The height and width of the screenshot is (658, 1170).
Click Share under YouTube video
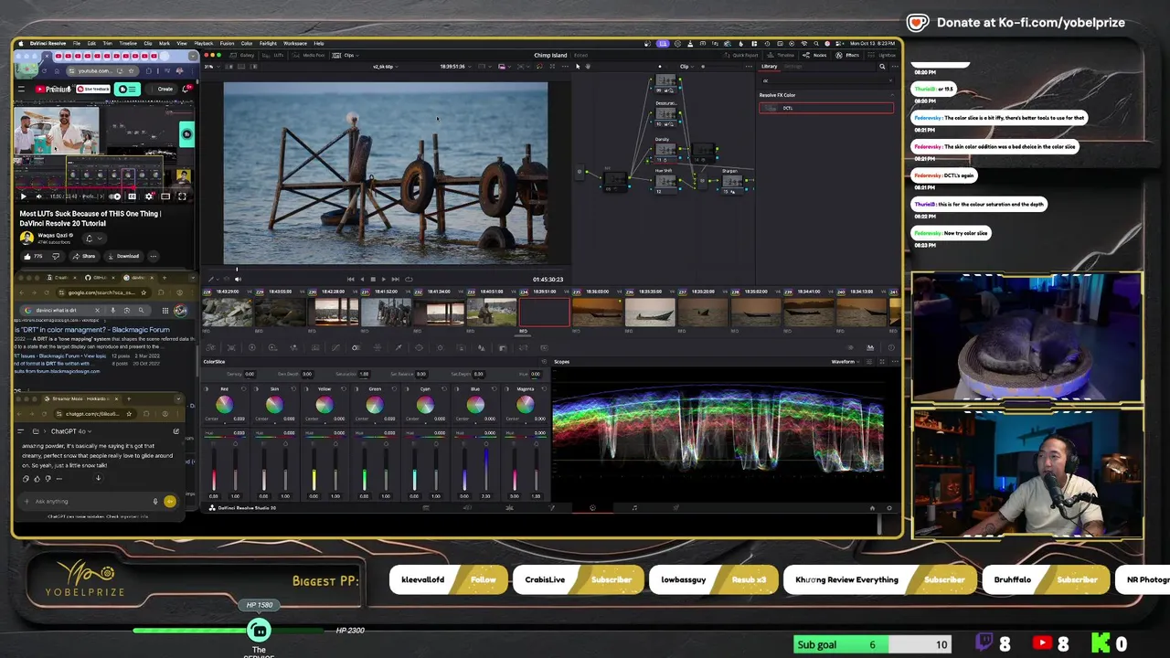coord(84,256)
